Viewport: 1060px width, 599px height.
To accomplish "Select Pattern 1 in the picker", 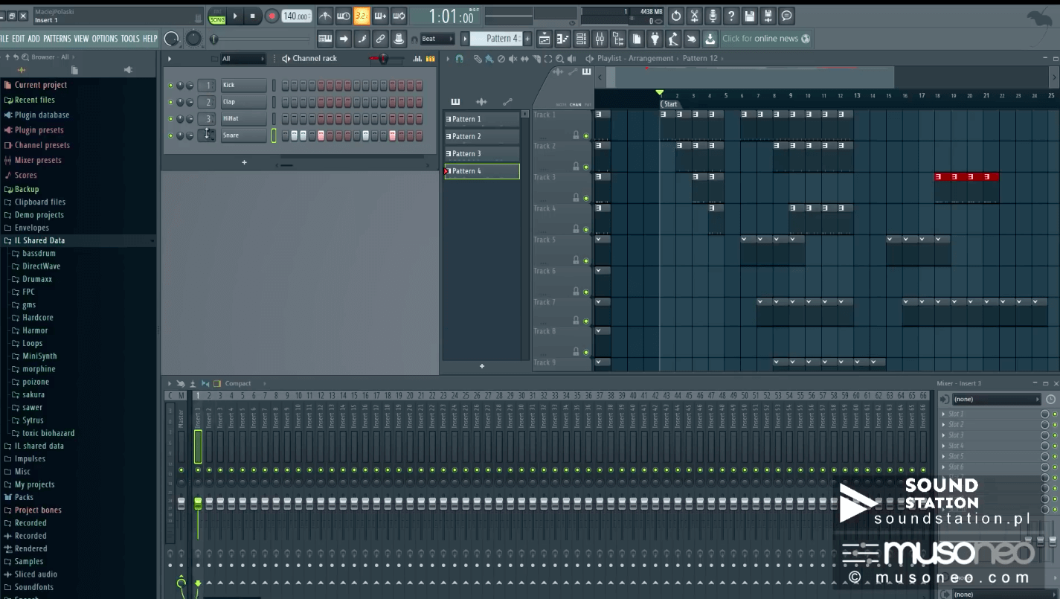I will coord(482,119).
